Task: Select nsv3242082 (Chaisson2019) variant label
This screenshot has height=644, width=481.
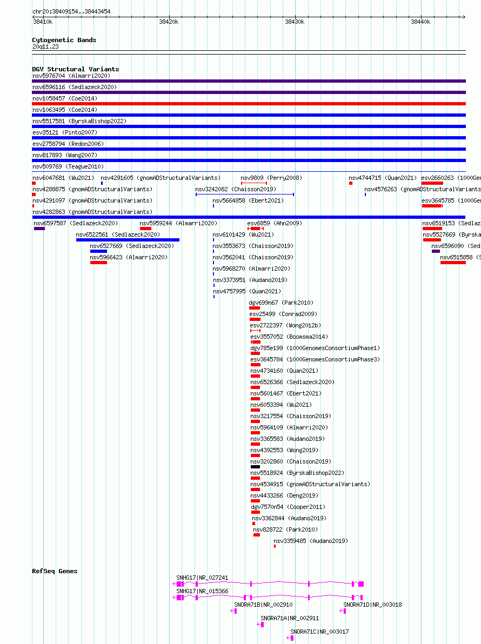Action: (235, 189)
